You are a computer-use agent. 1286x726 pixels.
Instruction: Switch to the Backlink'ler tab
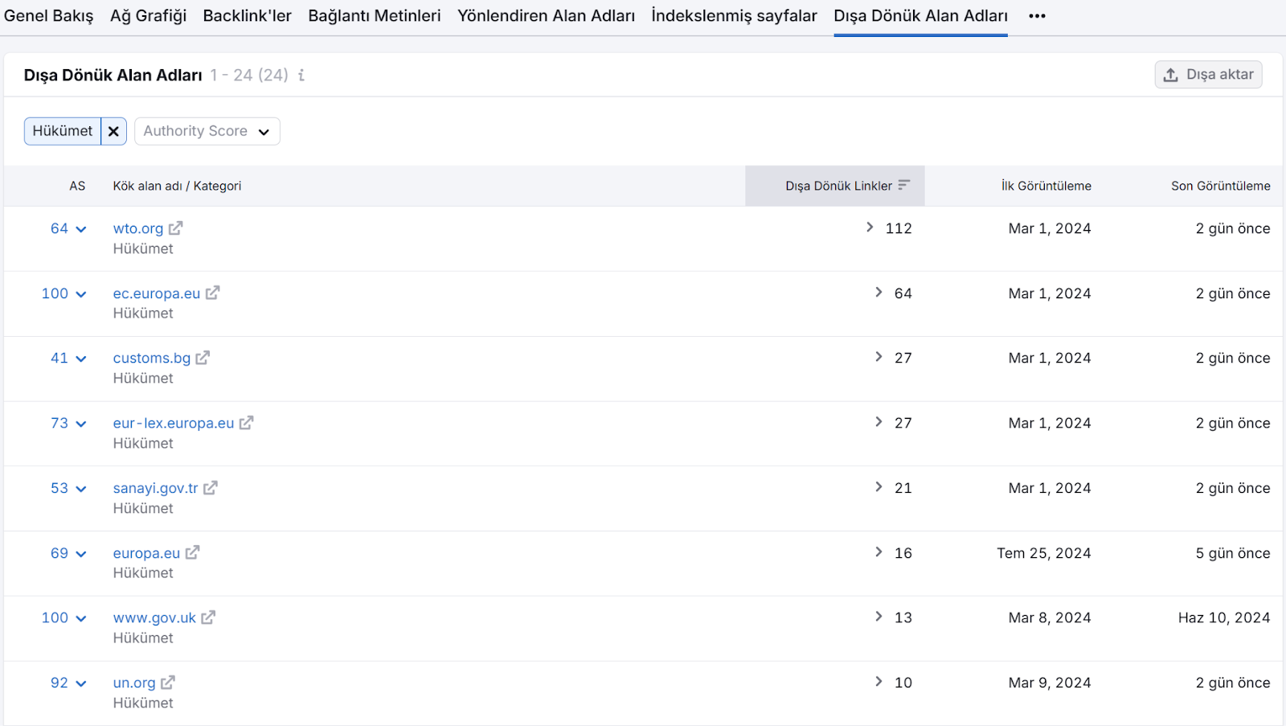coord(248,16)
